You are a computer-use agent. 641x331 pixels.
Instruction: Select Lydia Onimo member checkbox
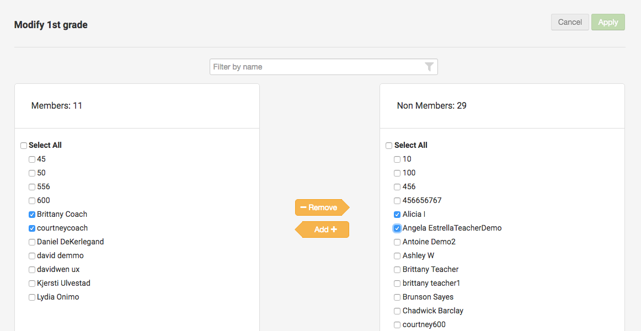(32, 297)
